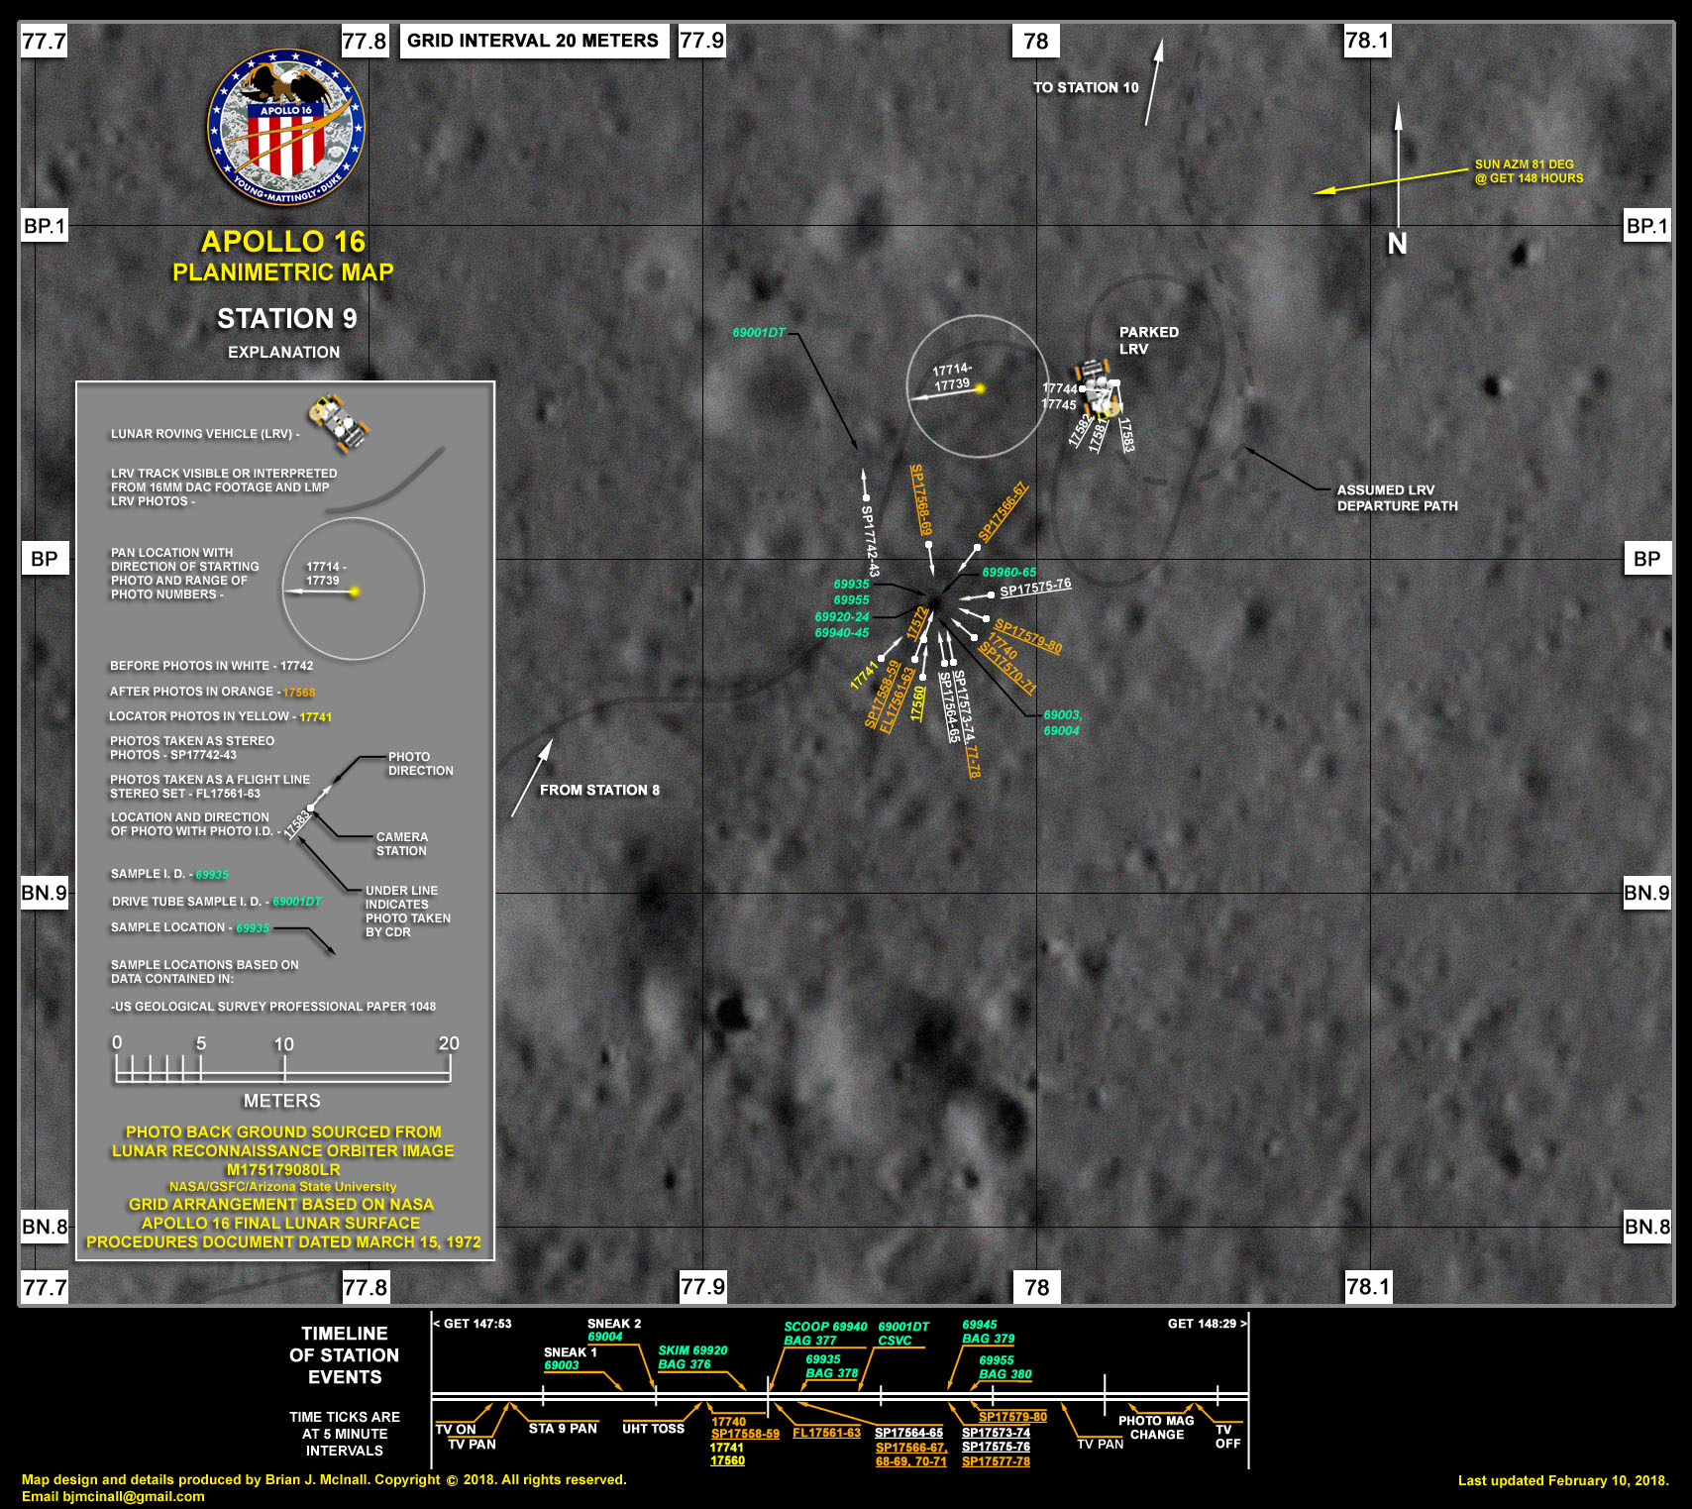Image resolution: width=1692 pixels, height=1509 pixels.
Task: Click the TV OFF timeline event
Action: (x=1226, y=1437)
